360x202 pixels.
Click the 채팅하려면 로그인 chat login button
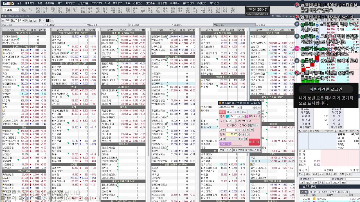click(326, 89)
